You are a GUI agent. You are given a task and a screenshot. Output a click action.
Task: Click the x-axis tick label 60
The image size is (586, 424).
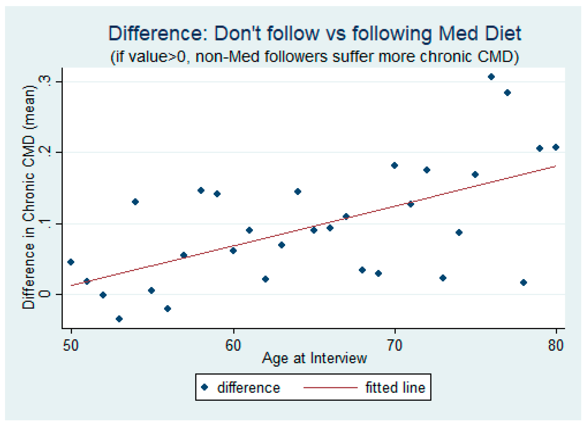click(x=233, y=345)
